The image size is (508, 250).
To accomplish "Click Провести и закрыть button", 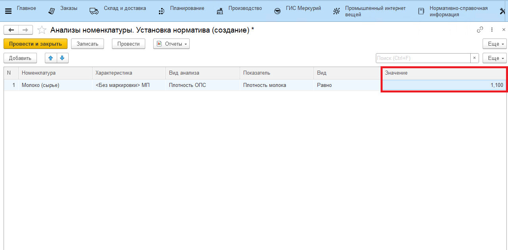I will (35, 44).
